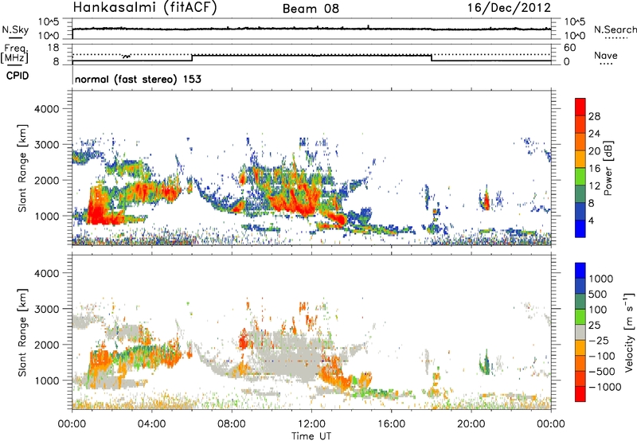Click the '12:00' time tick label

[311, 424]
